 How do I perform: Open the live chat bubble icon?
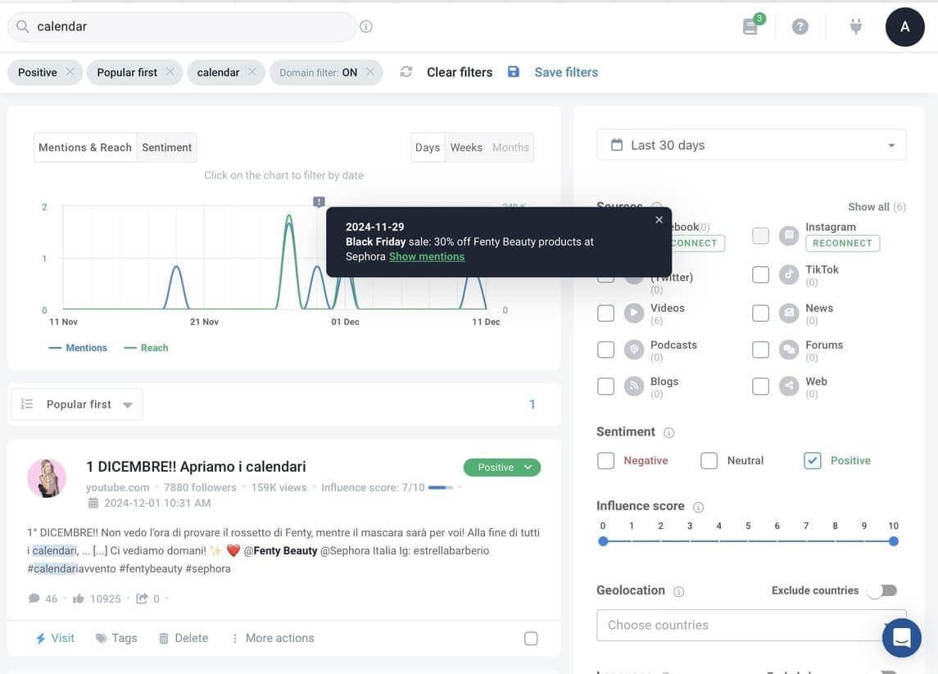pyautogui.click(x=901, y=638)
